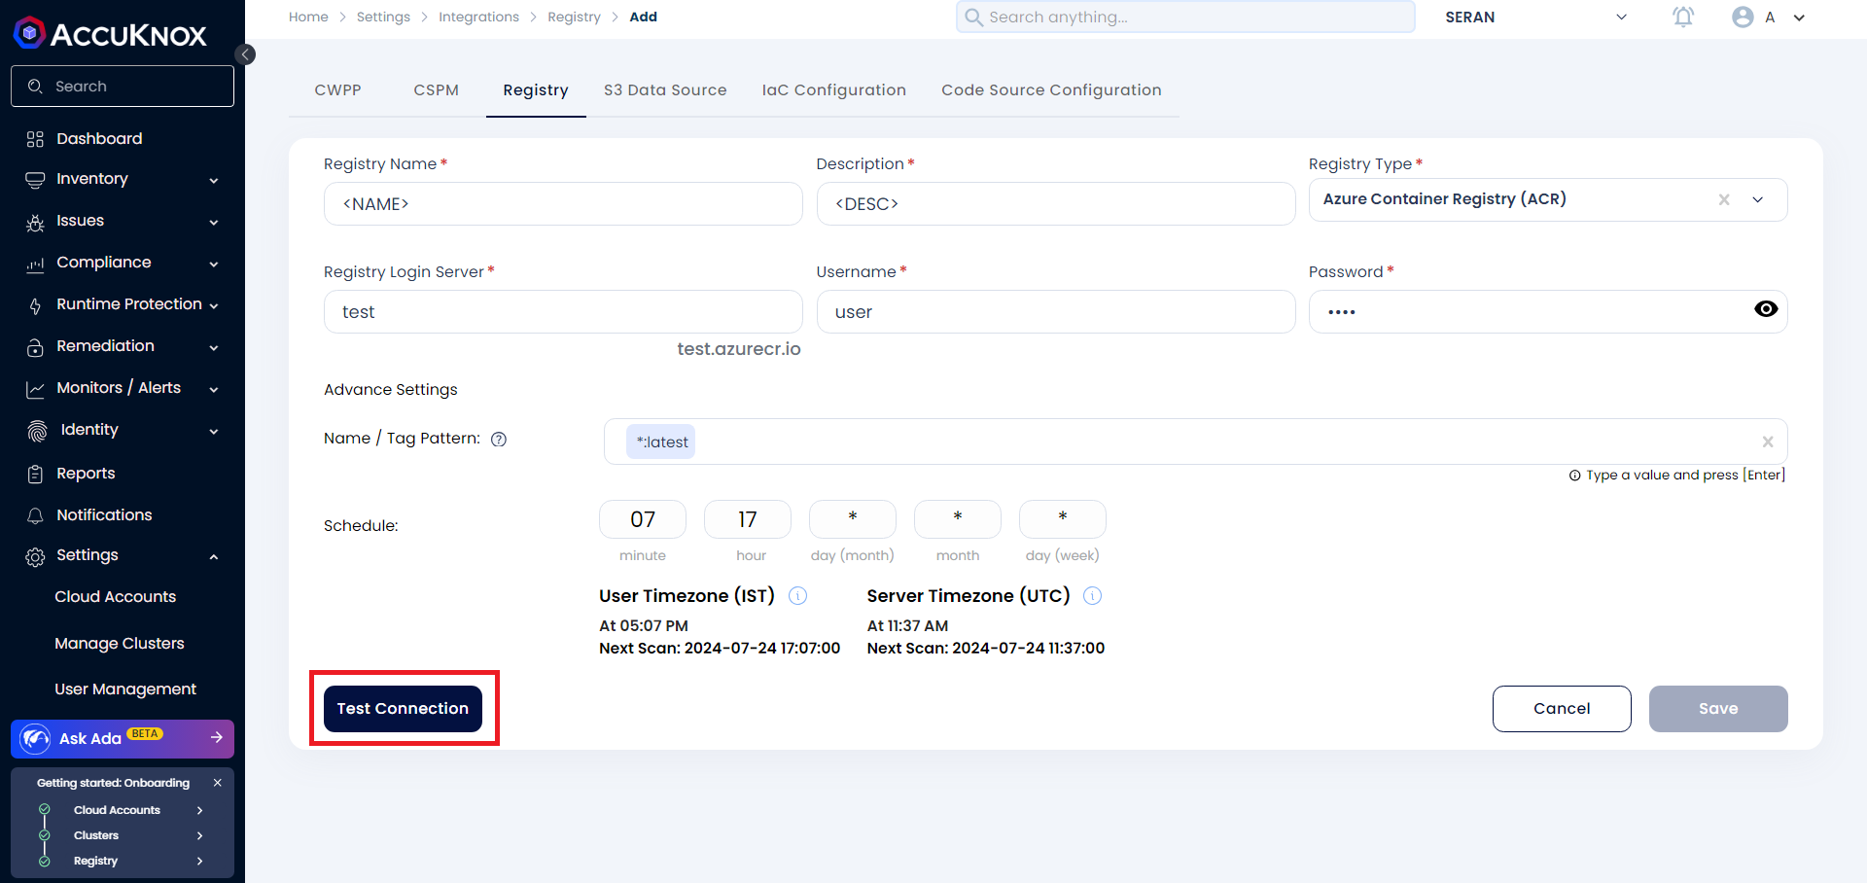Viewport: 1867px width, 883px height.
Task: Toggle password visibility eye icon
Action: click(1766, 309)
